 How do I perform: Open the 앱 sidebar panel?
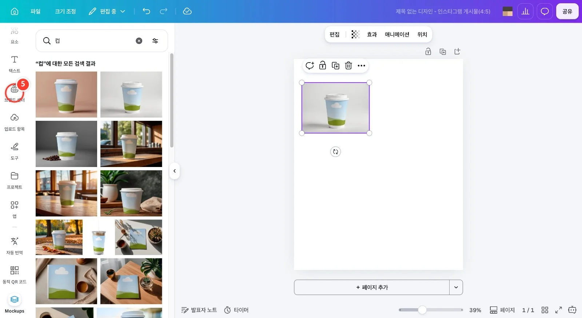click(15, 209)
